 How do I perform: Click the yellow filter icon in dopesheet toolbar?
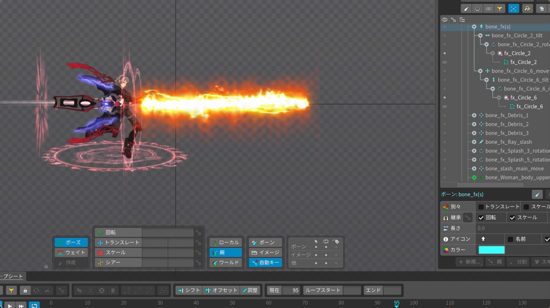tap(11, 290)
